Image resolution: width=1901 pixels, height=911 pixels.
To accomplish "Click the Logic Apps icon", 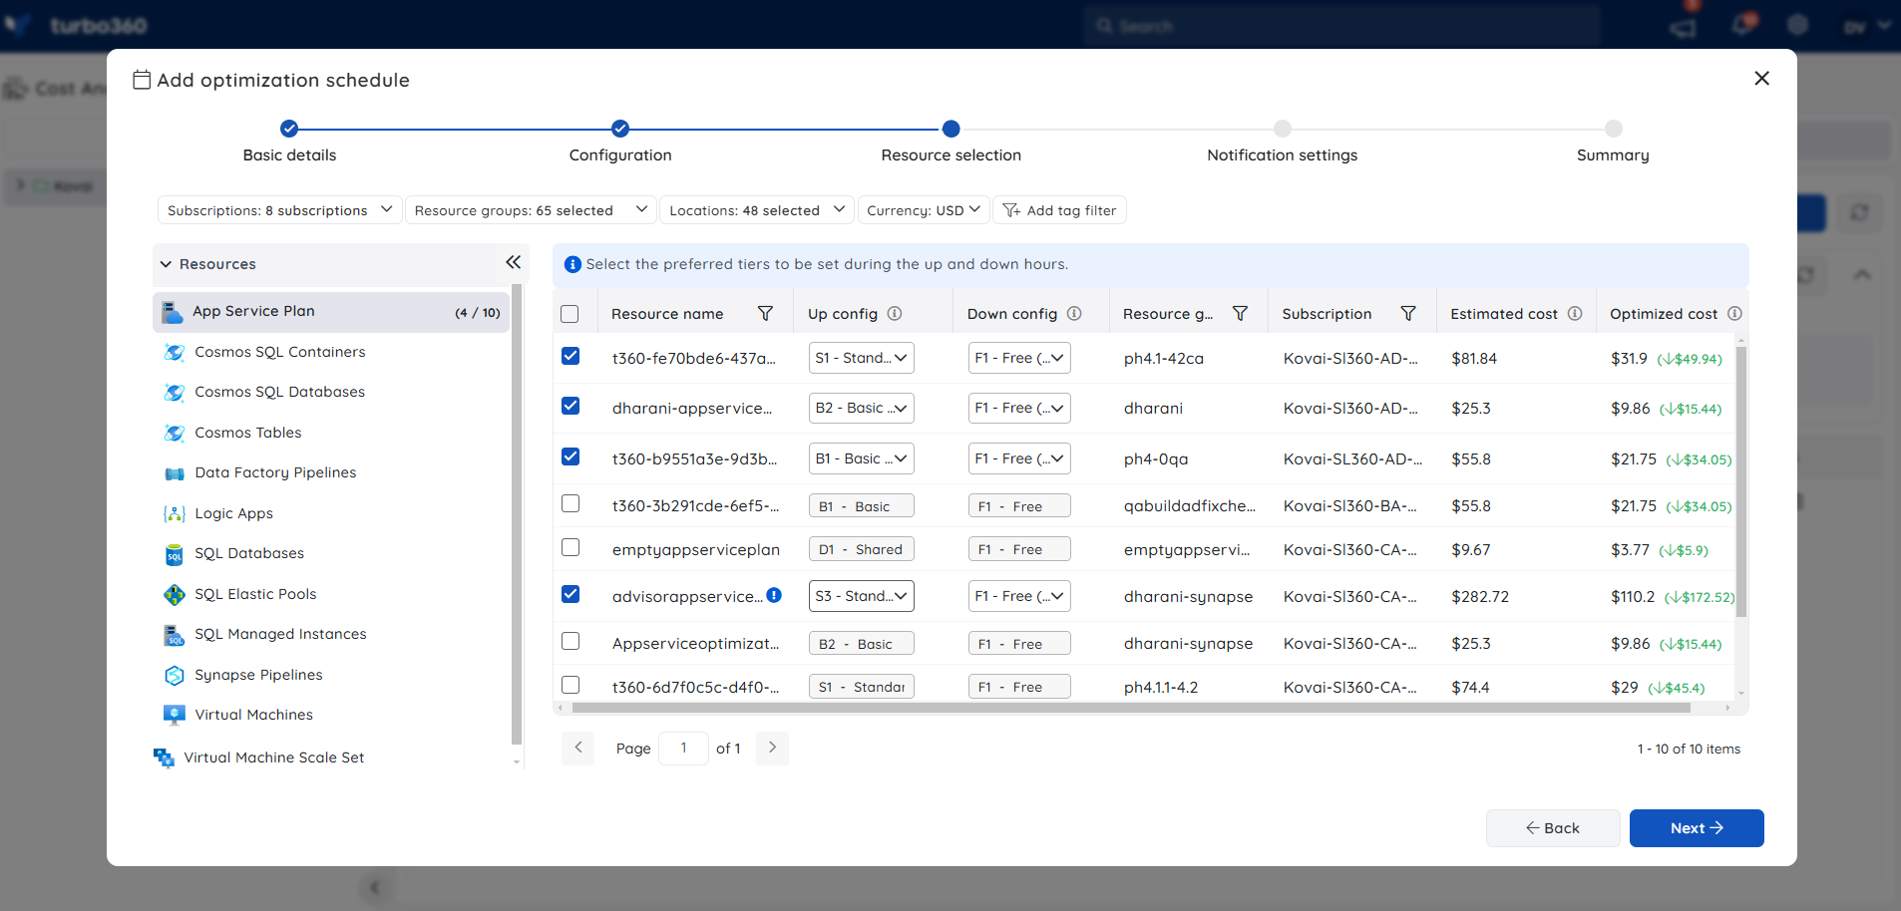I will pyautogui.click(x=175, y=513).
